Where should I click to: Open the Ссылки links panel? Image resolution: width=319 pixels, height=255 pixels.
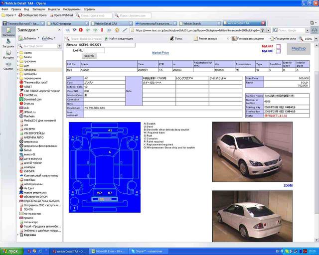[8, 66]
